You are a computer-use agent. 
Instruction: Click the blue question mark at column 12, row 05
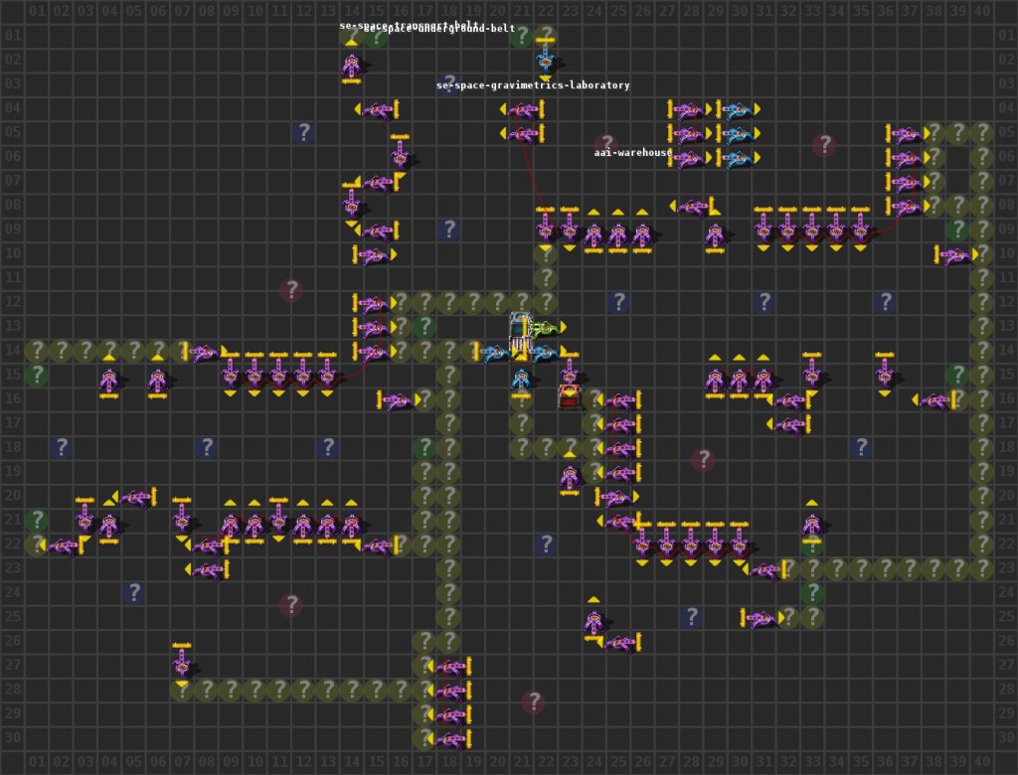click(303, 132)
